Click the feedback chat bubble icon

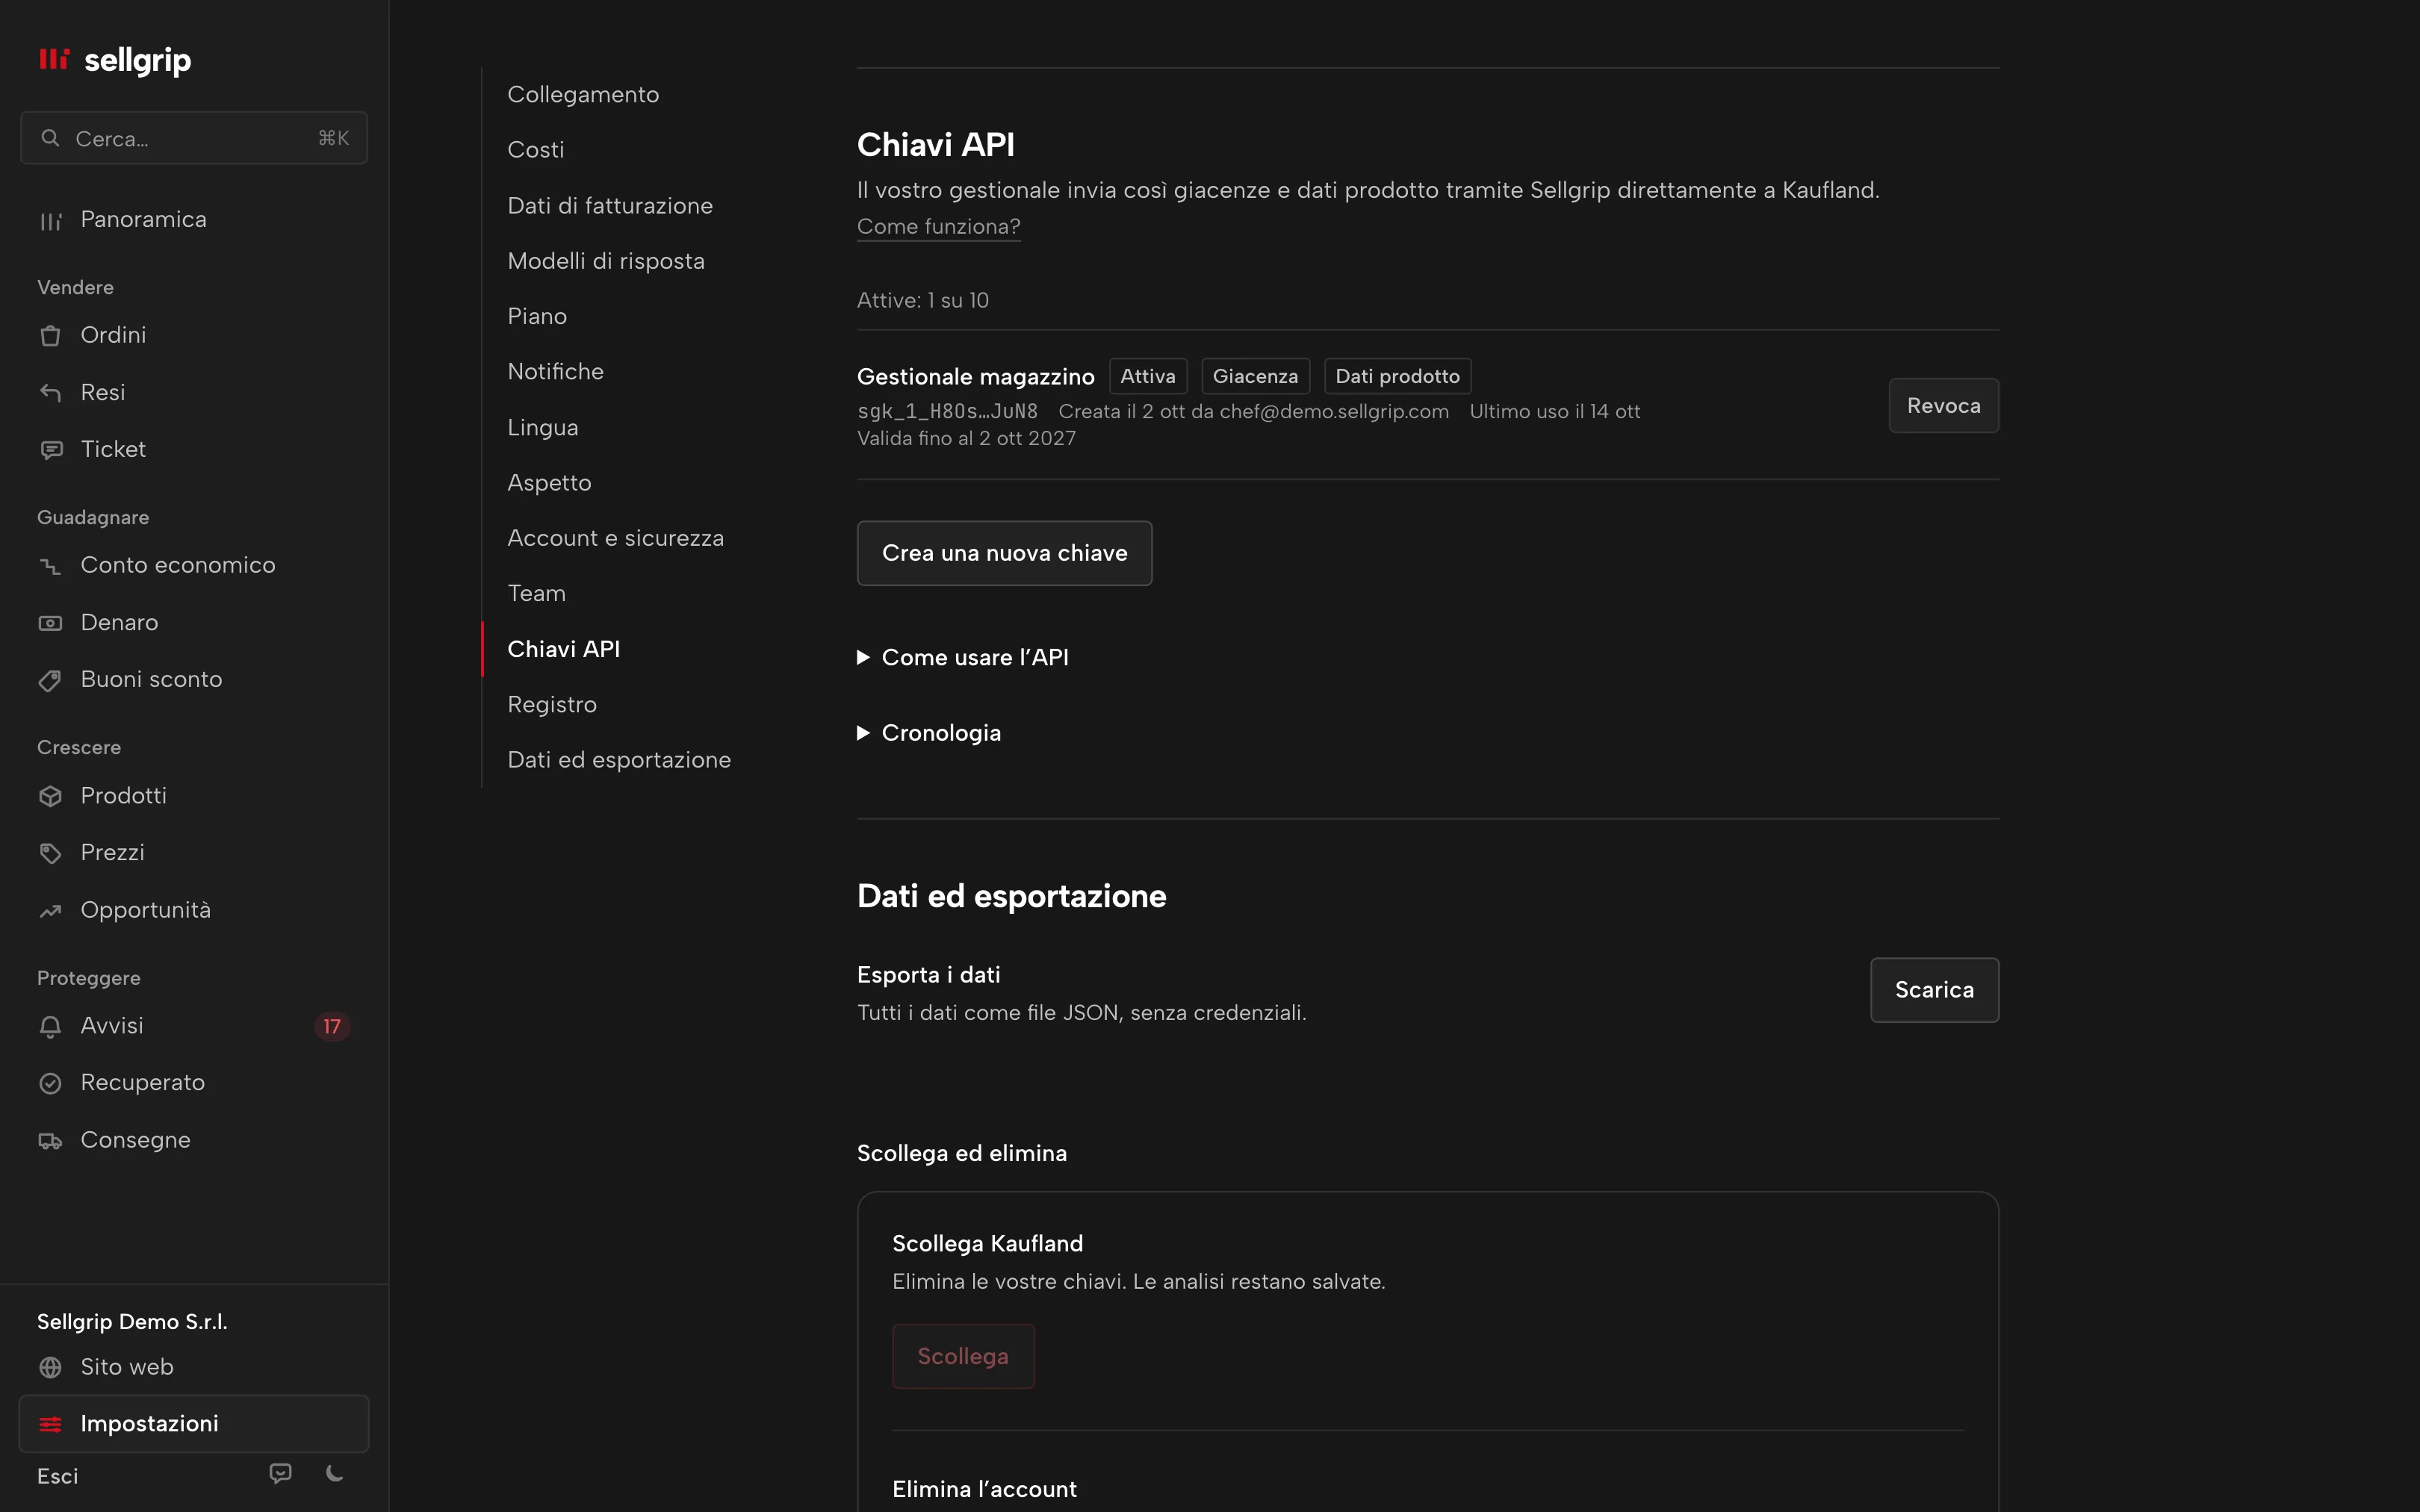point(281,1473)
